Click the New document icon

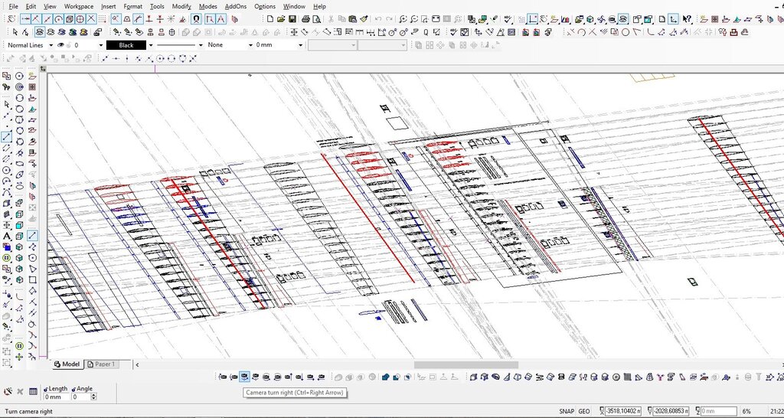pos(269,19)
